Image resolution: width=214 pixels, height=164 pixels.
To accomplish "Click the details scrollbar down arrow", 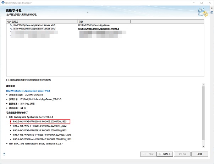I will pyautogui.click(x=203, y=146).
